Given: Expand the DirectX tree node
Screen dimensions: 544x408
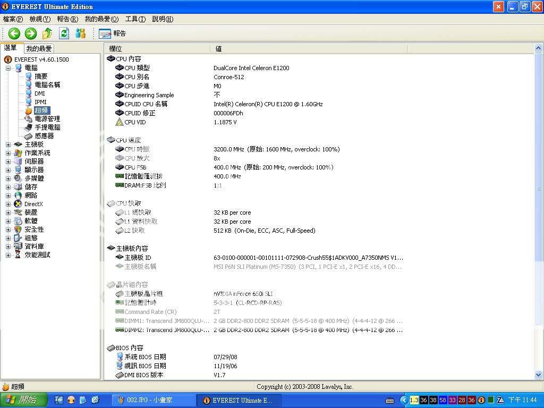Looking at the screenshot, I should coord(8,204).
